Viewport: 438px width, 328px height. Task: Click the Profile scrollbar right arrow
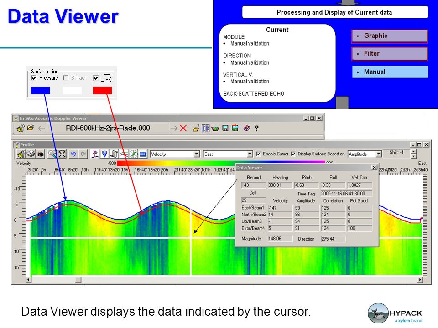click(x=420, y=279)
